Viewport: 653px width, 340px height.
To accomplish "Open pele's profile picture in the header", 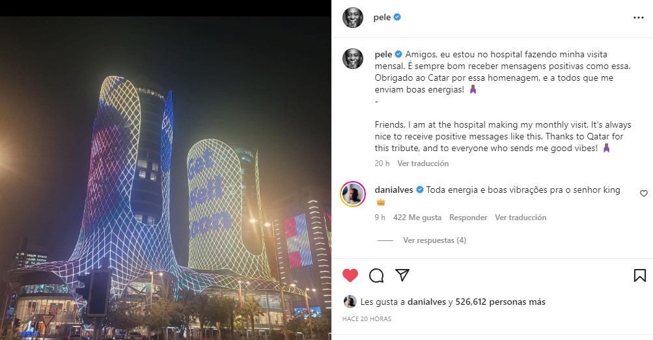I will 353,18.
